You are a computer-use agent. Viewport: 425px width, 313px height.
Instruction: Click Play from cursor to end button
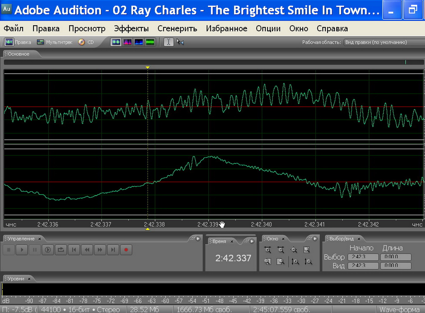tap(48, 250)
